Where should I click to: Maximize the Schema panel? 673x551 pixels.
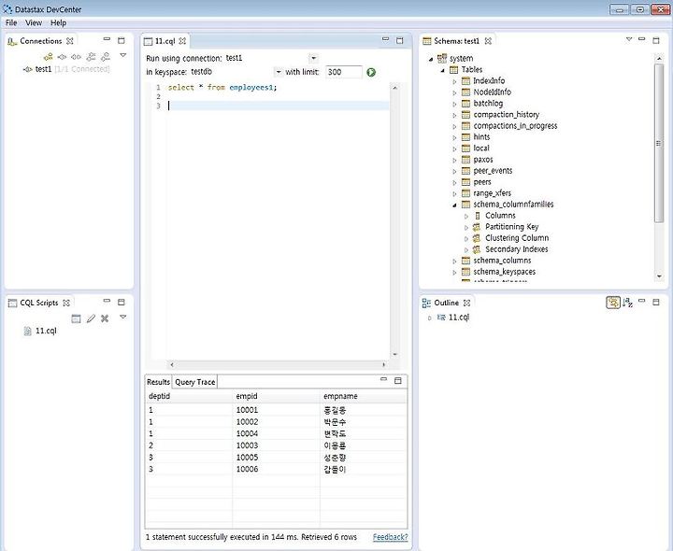coord(656,40)
